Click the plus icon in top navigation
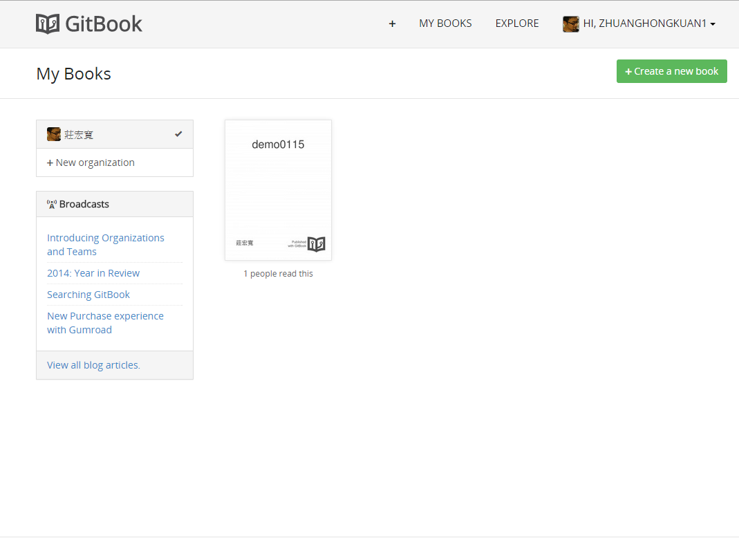The image size is (739, 538). click(392, 24)
